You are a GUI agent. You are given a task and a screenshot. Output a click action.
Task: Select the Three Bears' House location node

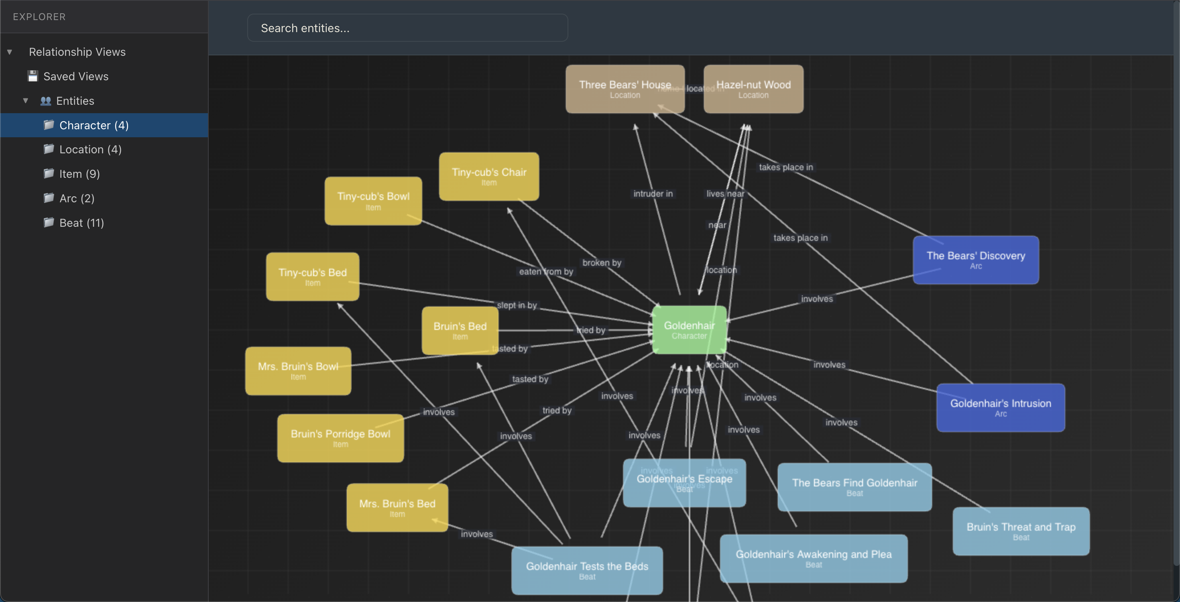coord(625,88)
